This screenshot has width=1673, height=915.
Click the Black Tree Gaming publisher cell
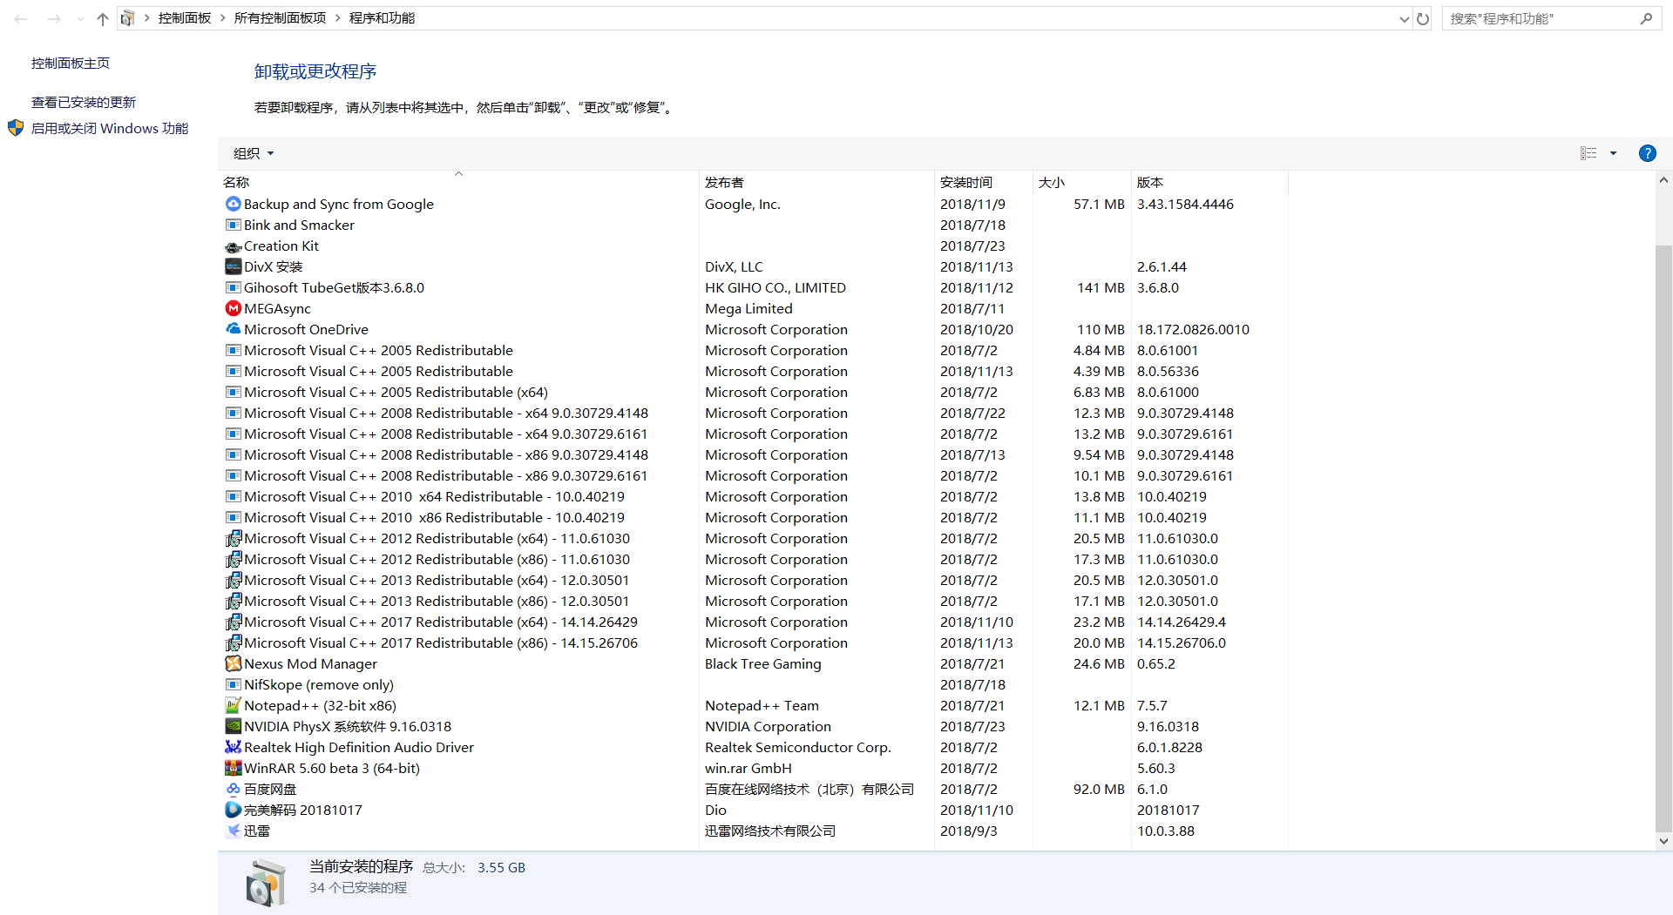(762, 663)
